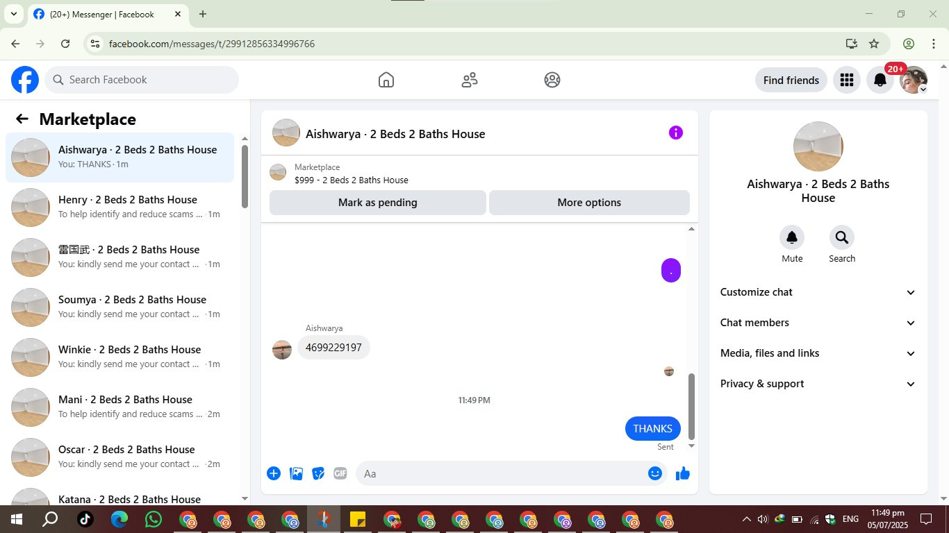Open the Groups icon in top nav

coord(552,80)
